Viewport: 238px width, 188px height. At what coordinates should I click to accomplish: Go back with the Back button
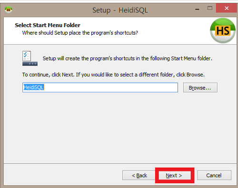pyautogui.click(x=139, y=175)
